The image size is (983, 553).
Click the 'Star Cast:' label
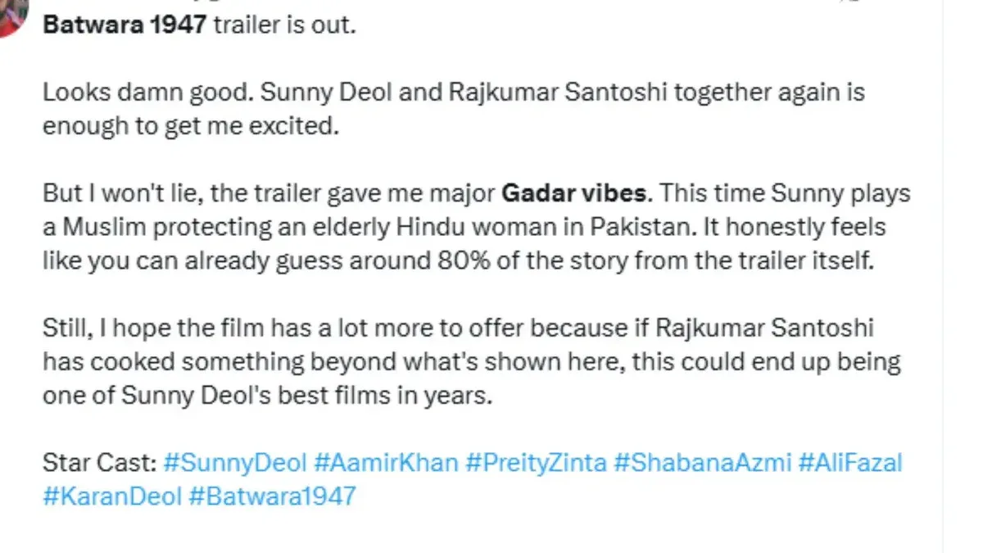click(x=99, y=464)
